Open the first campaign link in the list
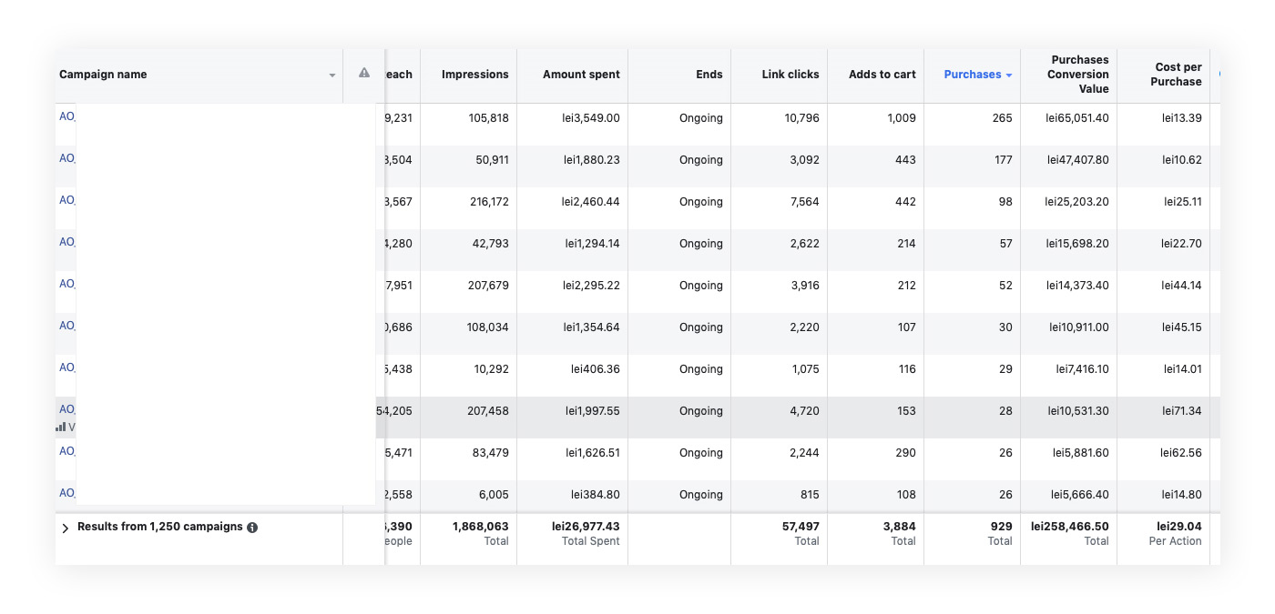 coord(66,116)
